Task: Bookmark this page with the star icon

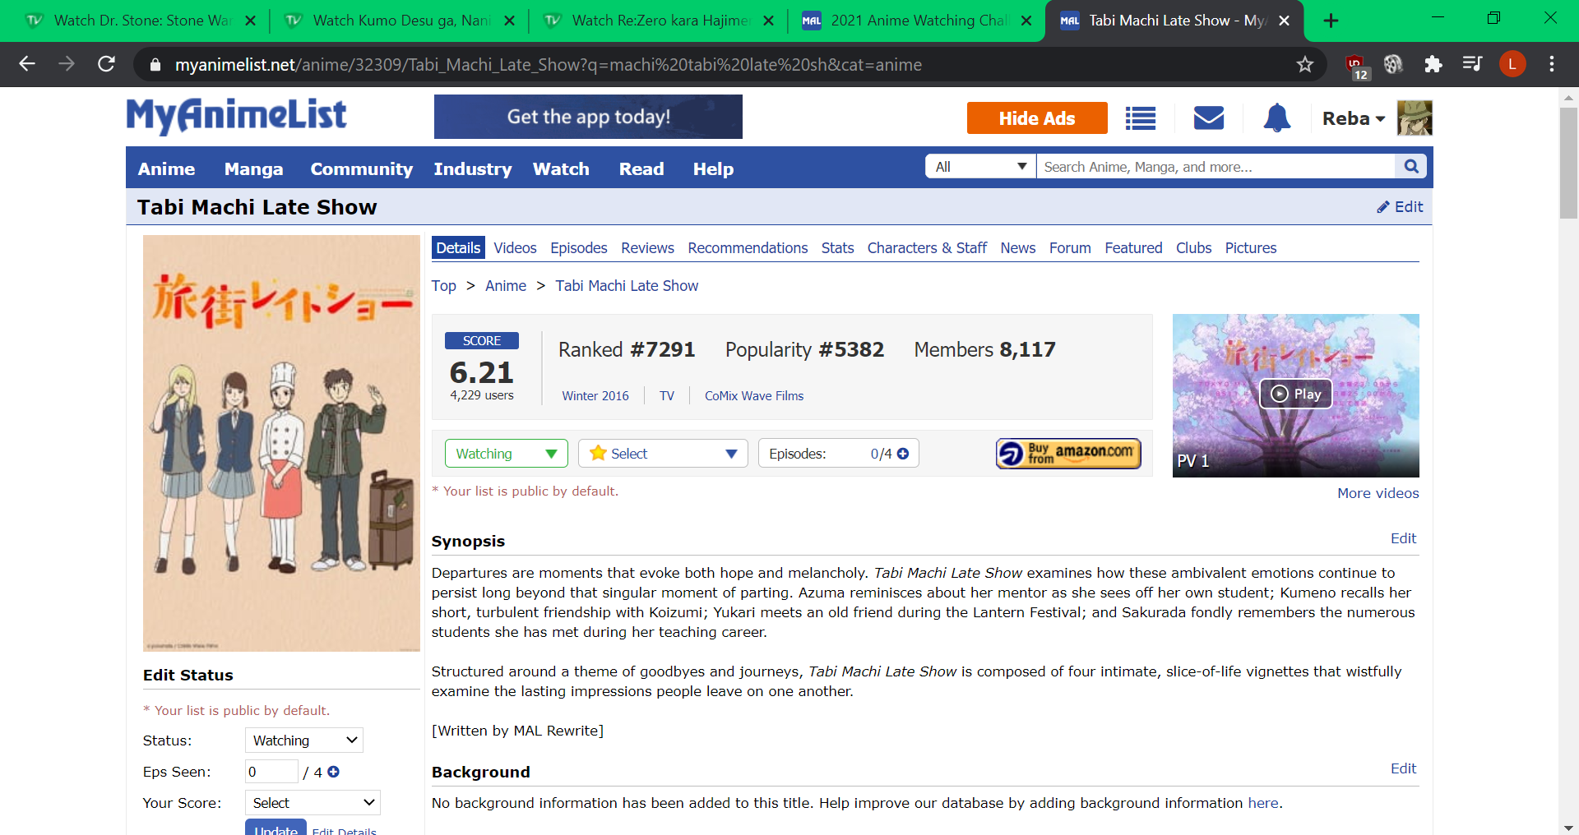Action: 1305,64
